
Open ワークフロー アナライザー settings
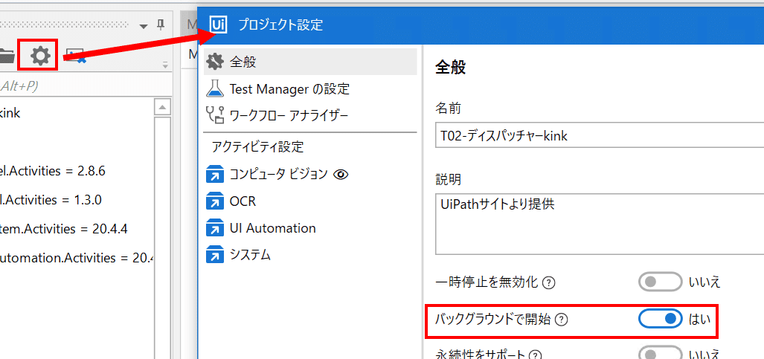pyautogui.click(x=310, y=116)
